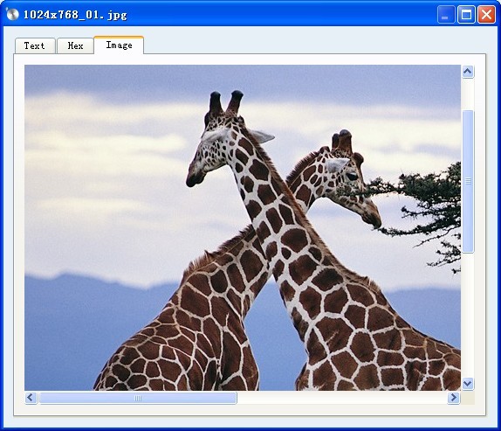
Task: Click the scroll down arrow button
Action: coord(468,383)
